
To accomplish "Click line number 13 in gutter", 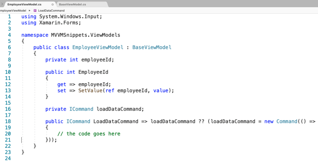I will click(x=8, y=91).
